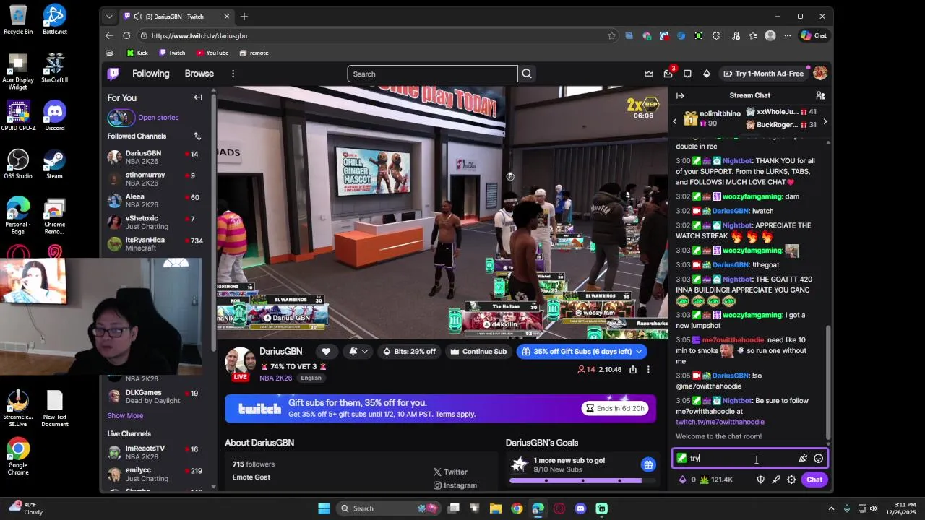Open the Prime loot crown icon
The image size is (925, 520).
649,74
